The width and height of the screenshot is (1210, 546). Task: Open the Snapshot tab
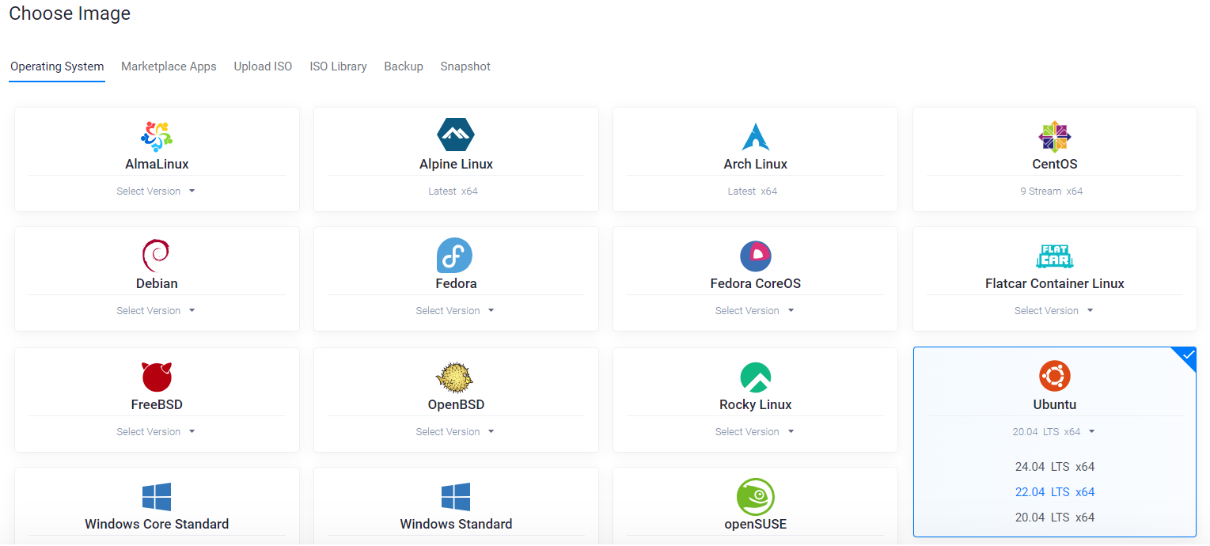tap(465, 66)
